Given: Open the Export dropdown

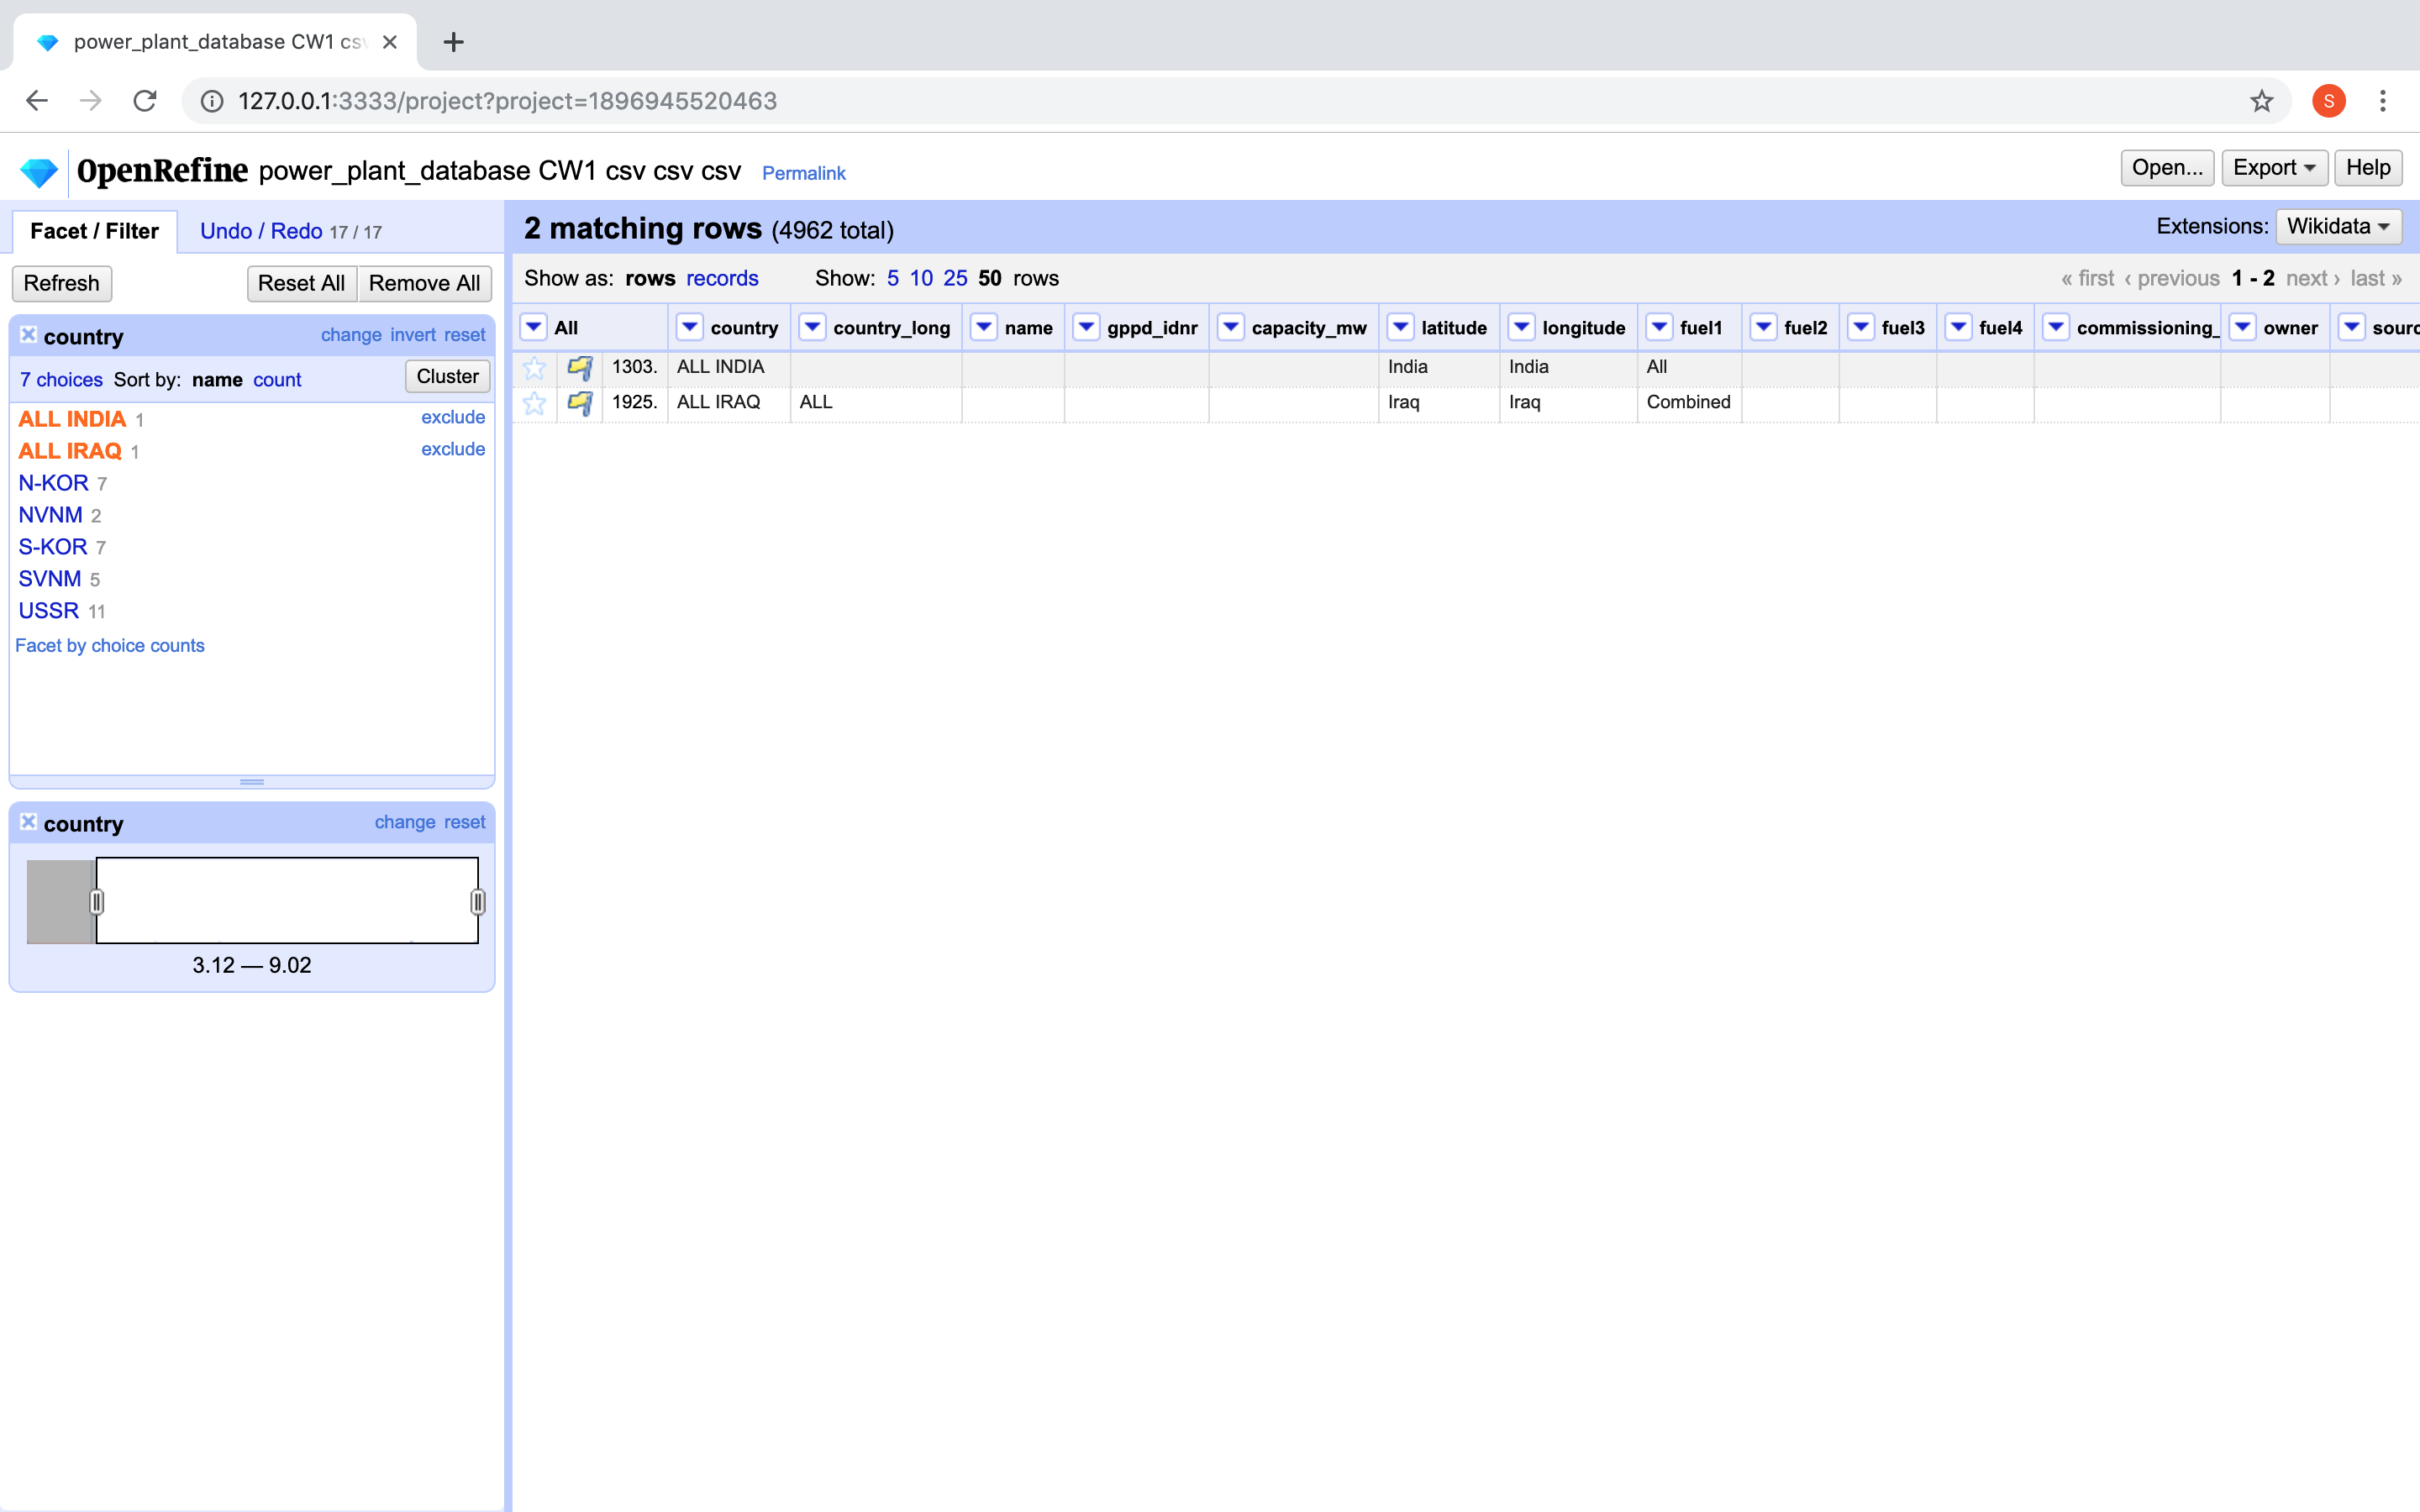Looking at the screenshot, I should [2273, 168].
